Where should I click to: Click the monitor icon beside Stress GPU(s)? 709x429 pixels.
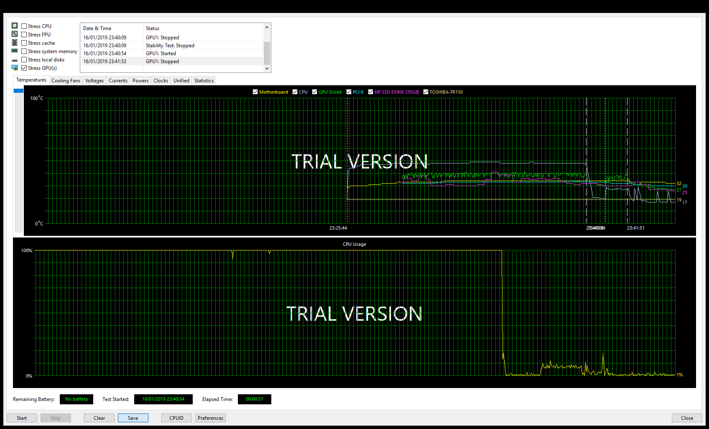click(x=15, y=68)
